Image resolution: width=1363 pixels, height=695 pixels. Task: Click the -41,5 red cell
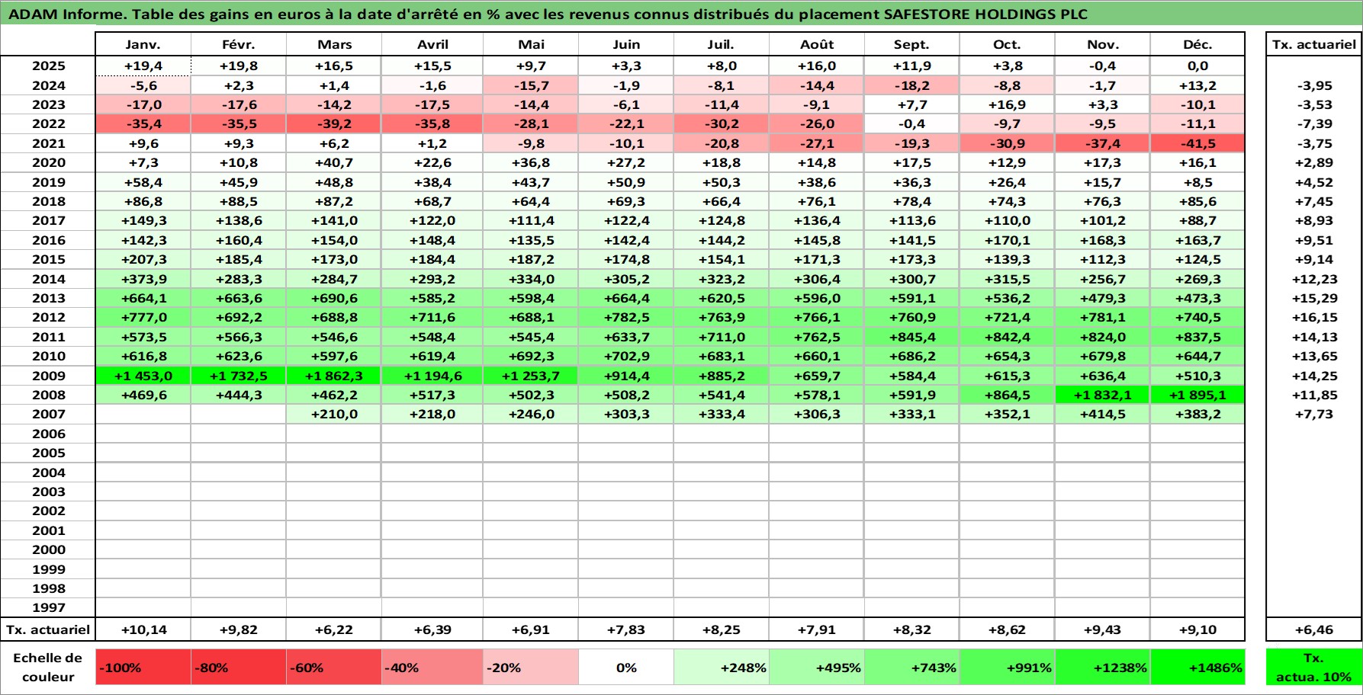tap(1197, 143)
